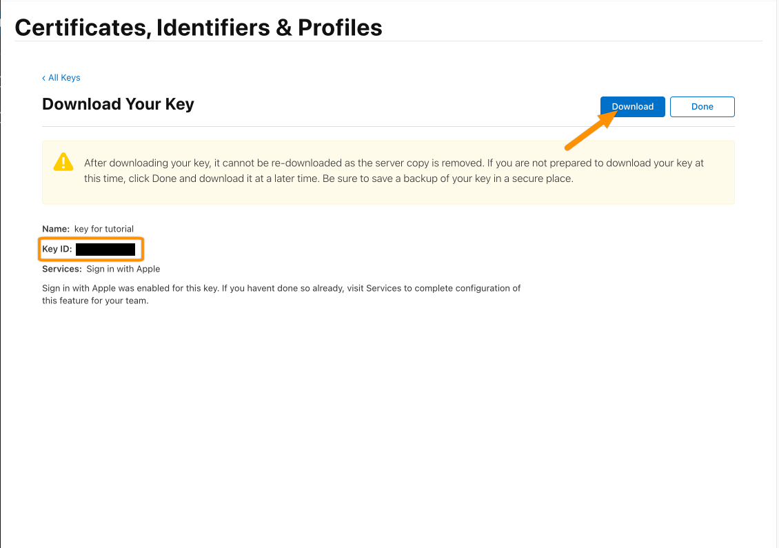Click the Done button

click(702, 107)
